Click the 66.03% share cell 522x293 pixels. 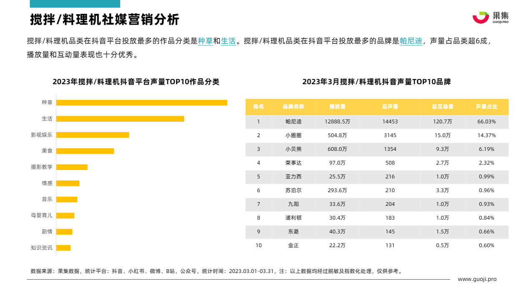pyautogui.click(x=487, y=122)
